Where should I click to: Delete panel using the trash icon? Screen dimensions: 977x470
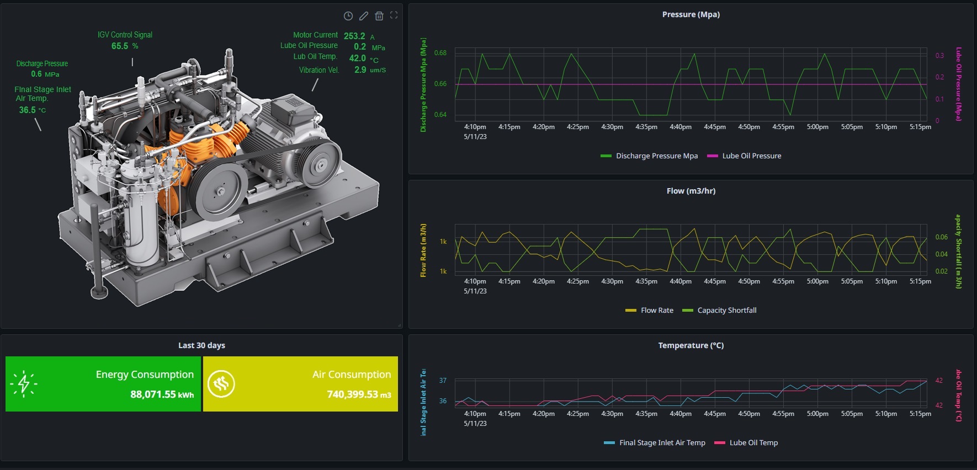tap(379, 16)
